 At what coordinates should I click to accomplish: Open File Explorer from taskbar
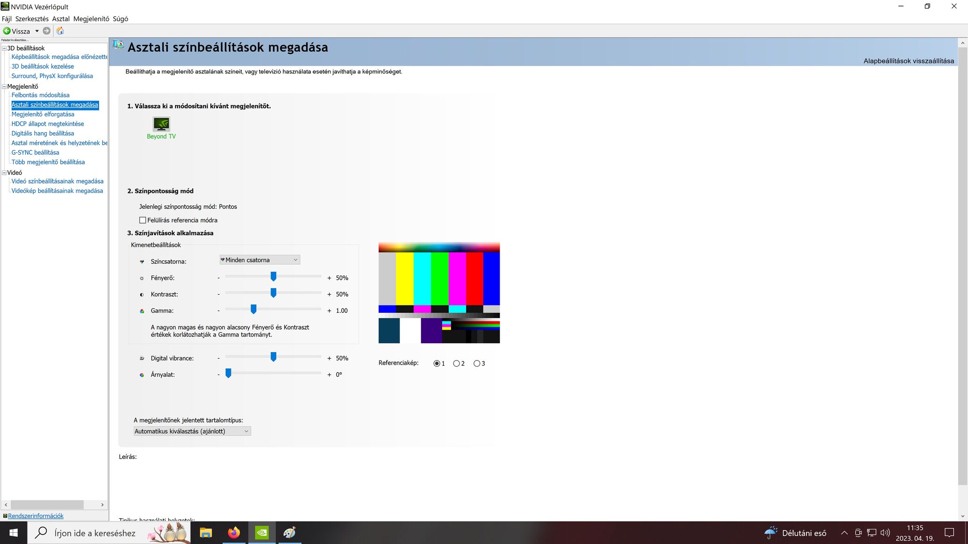point(206,533)
